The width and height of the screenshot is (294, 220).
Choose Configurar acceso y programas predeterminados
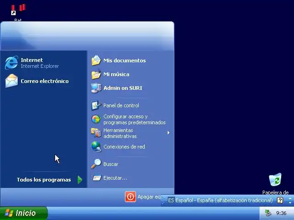(135, 119)
